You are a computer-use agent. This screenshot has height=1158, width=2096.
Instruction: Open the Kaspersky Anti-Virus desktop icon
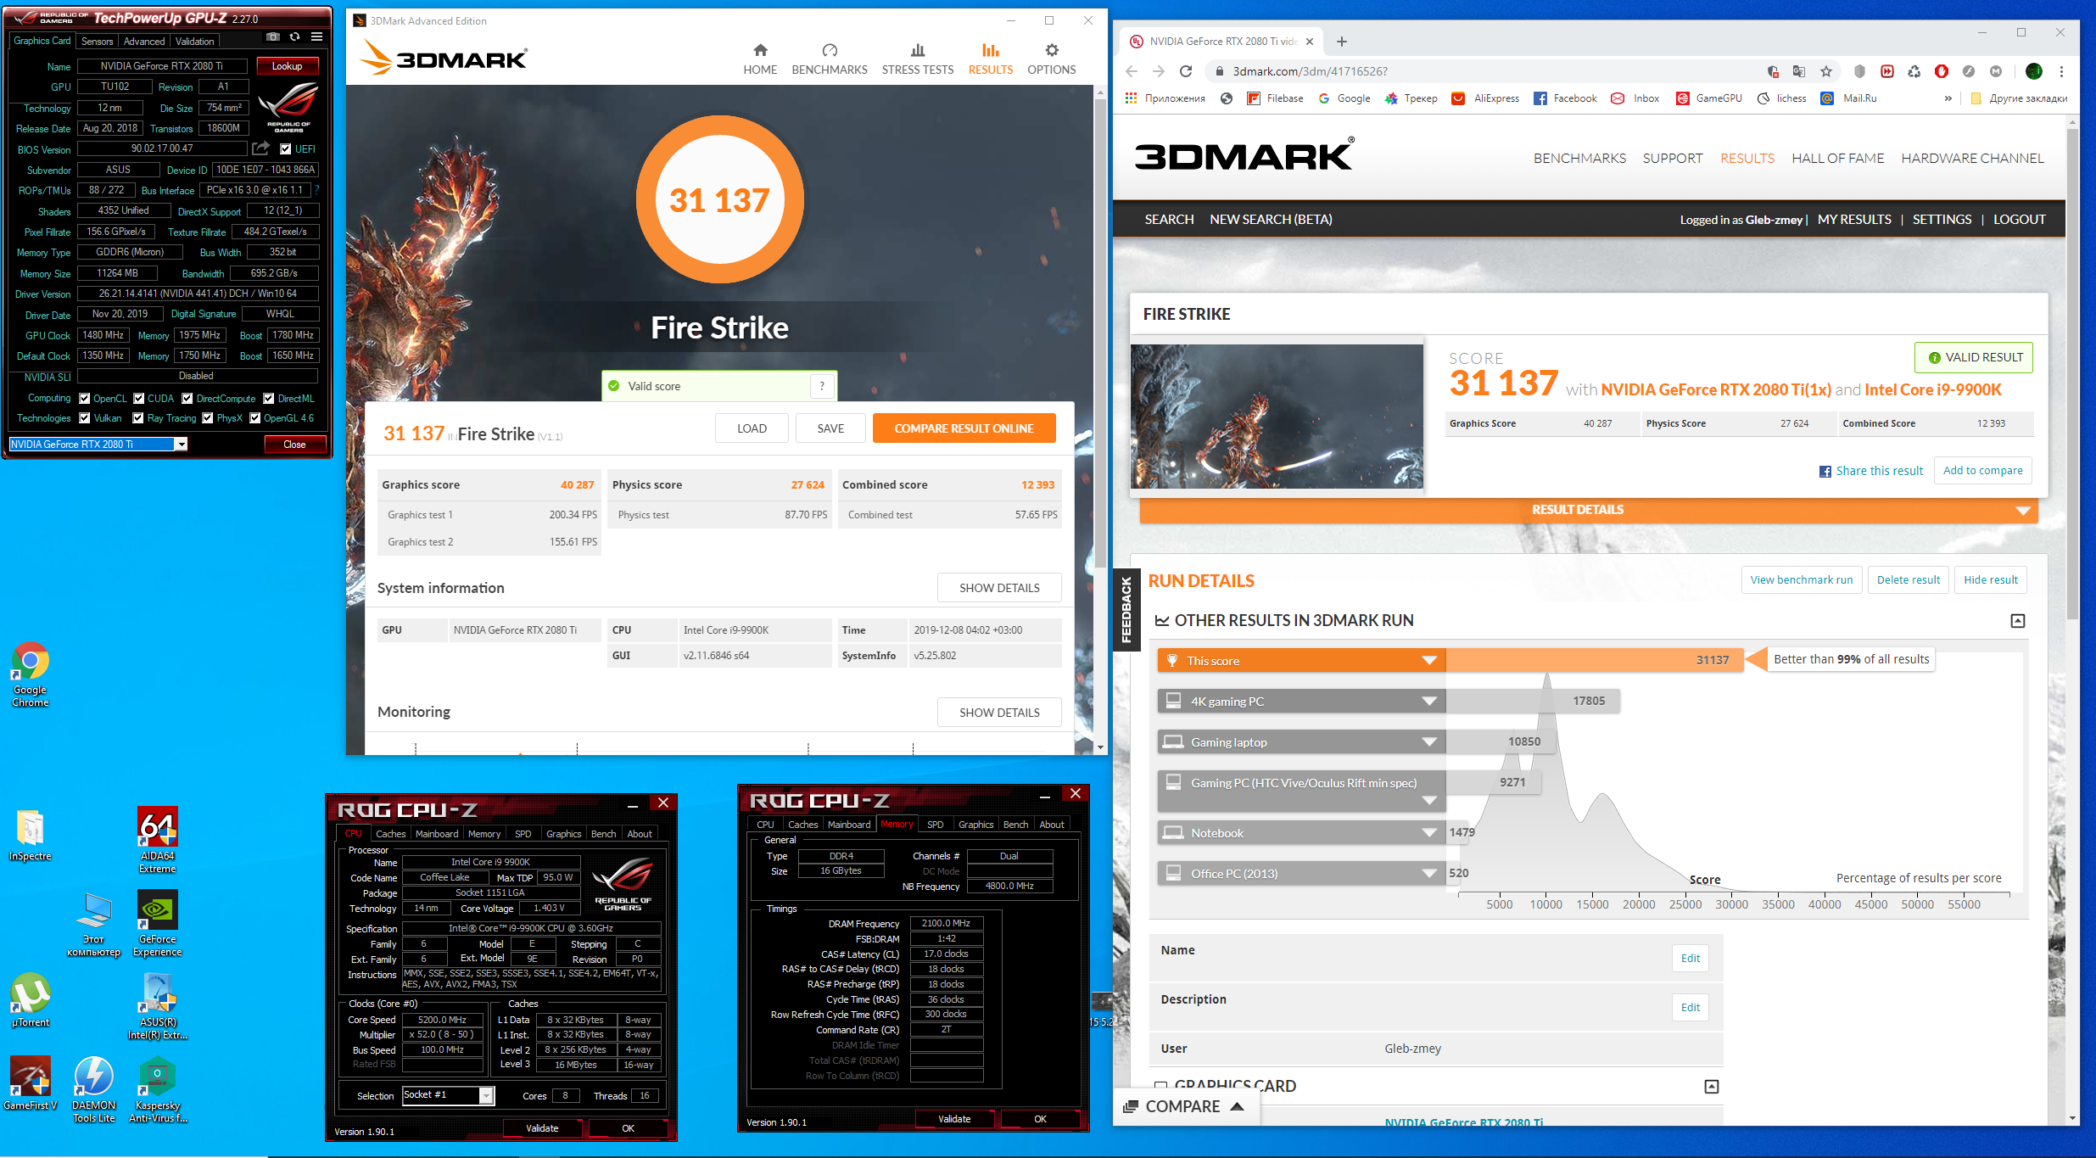click(x=158, y=1089)
